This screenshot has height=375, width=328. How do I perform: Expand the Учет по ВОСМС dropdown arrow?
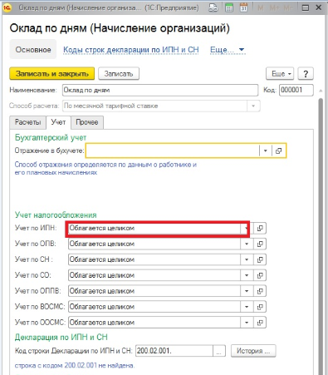tap(247, 307)
